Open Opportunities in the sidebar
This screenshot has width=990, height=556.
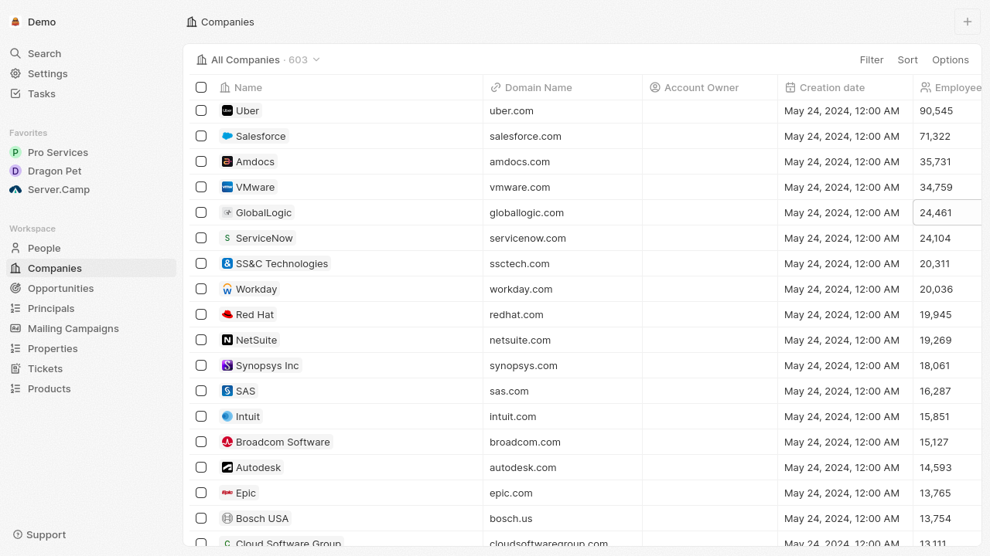91,288
